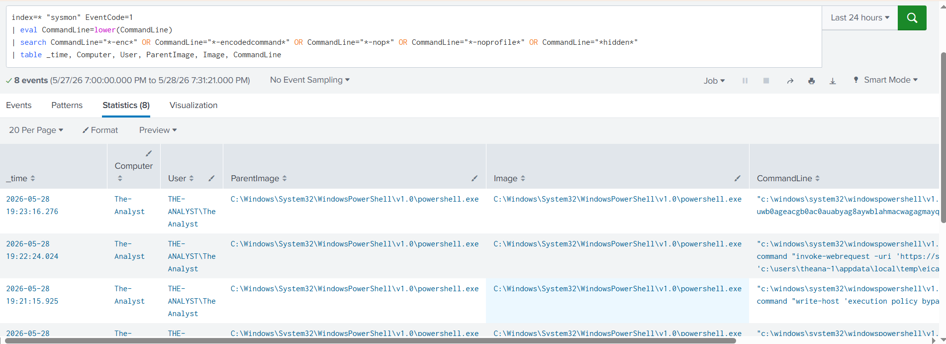Click inside the search query editor
The image size is (946, 344).
414,36
